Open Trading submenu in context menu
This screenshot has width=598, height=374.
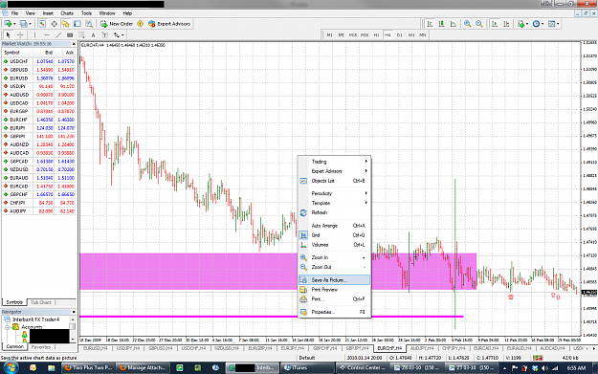[334, 162]
